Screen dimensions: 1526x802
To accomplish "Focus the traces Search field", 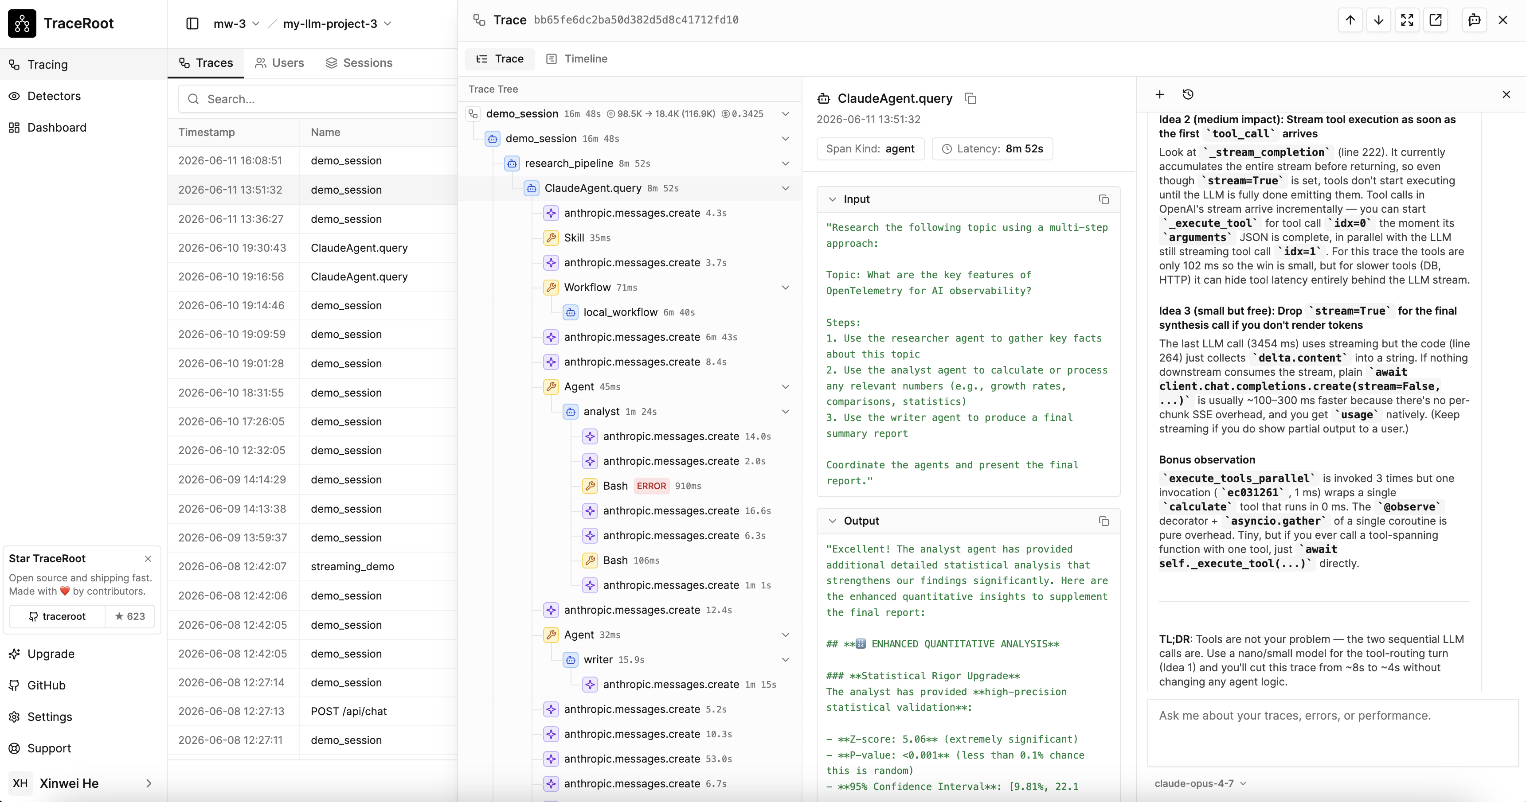I will [x=319, y=99].
